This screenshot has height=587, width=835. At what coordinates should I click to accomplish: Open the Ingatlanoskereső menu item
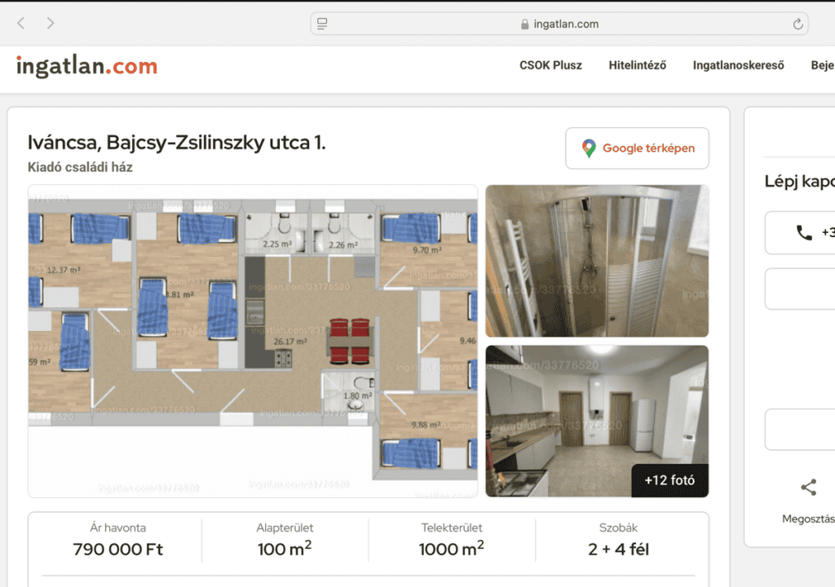click(x=738, y=65)
